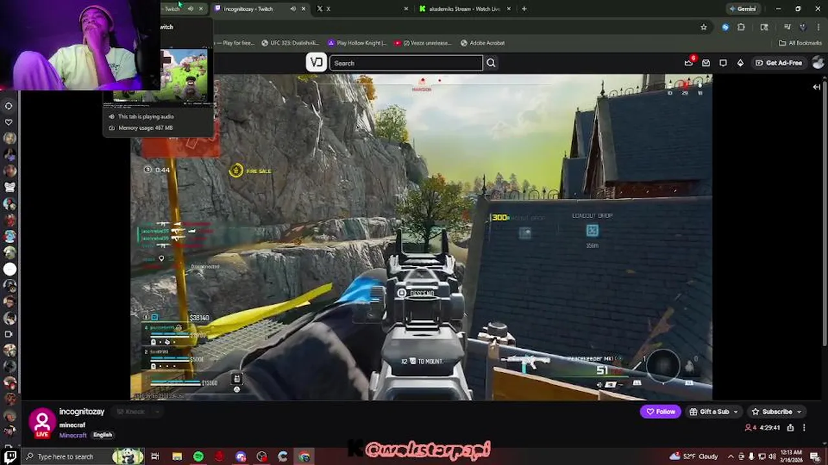Screen dimensions: 828x465
Task: Open UFC 323 bookmark
Action: tap(290, 43)
